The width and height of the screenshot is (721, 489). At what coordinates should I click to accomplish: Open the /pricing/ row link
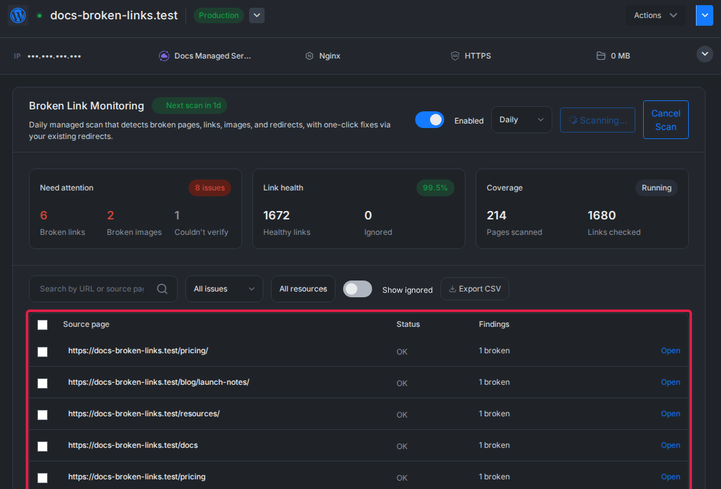(x=670, y=351)
